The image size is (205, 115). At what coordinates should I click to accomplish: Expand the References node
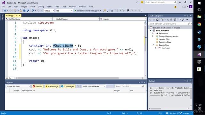(153, 34)
